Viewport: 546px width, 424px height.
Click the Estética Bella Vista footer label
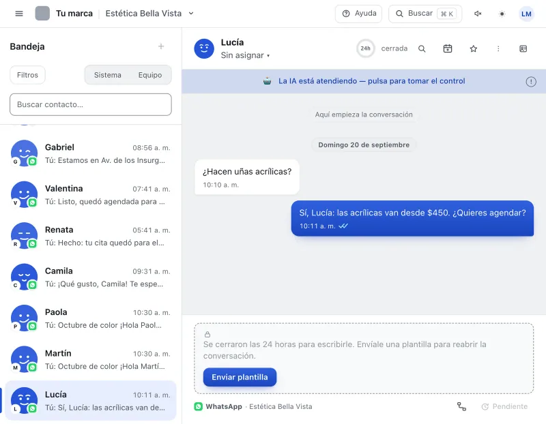tap(281, 406)
